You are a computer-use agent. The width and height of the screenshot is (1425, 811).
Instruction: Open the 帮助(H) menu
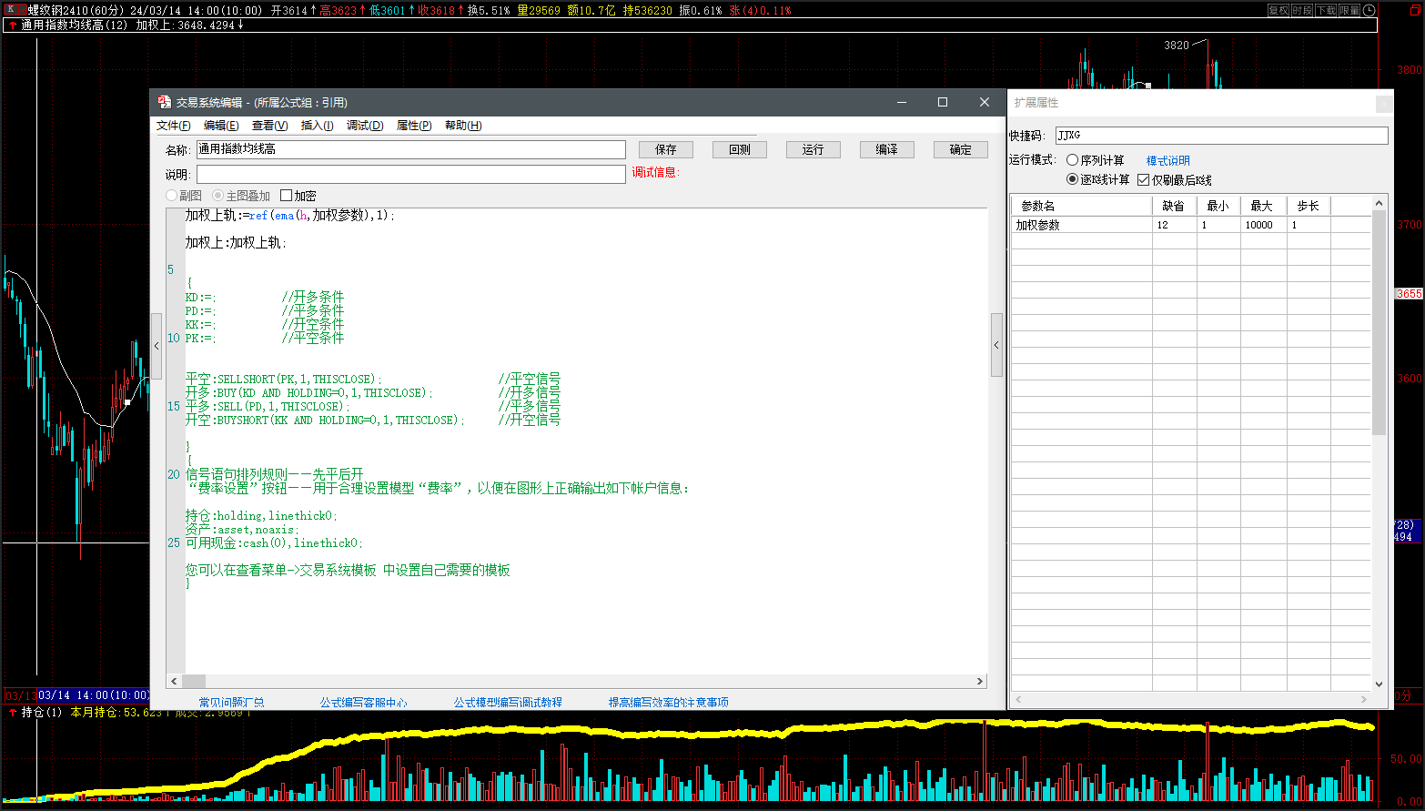pos(463,126)
